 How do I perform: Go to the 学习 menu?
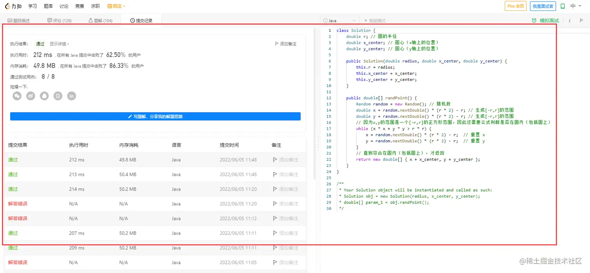point(33,6)
